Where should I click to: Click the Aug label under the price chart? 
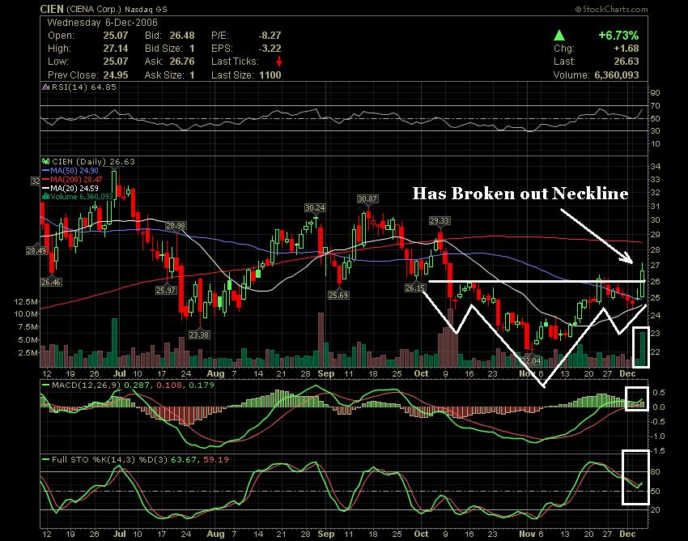point(215,373)
